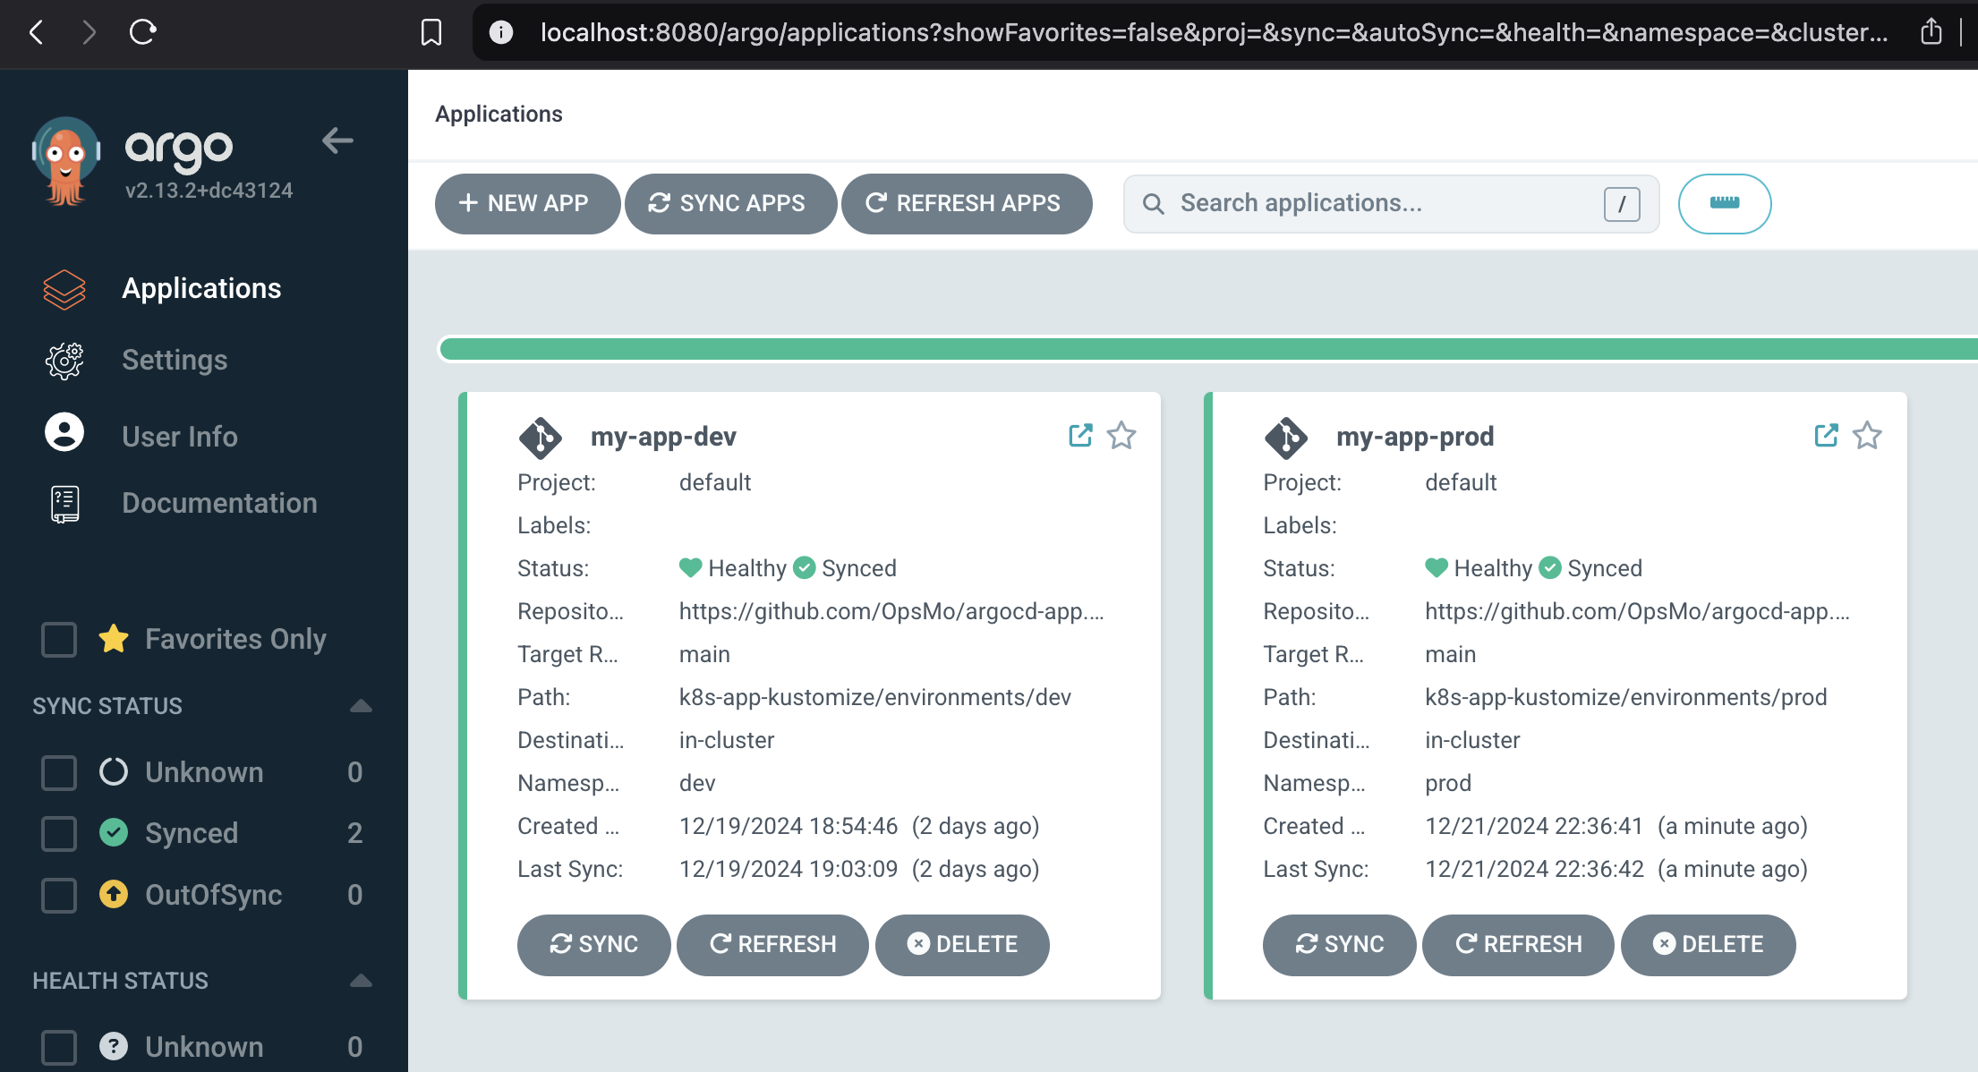
Task: Open my-app-prod in external link icon
Action: [1826, 436]
